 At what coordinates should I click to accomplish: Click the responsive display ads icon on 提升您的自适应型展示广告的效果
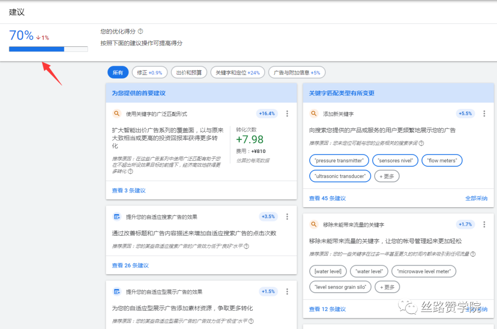117,291
